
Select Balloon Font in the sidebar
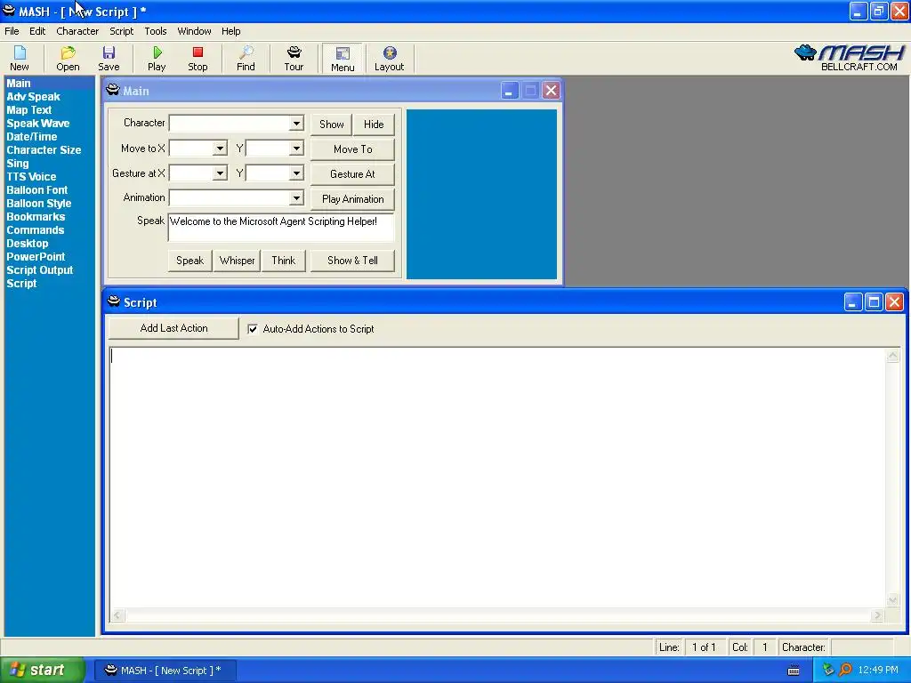[37, 190]
